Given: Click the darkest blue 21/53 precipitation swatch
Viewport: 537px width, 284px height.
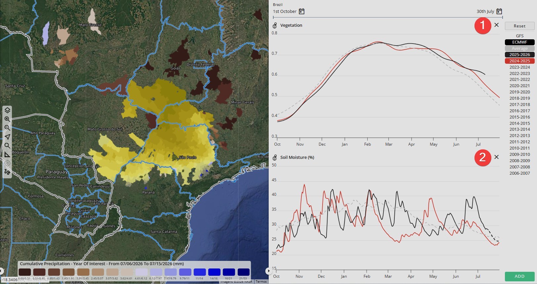Looking at the screenshot, I should tap(244, 272).
